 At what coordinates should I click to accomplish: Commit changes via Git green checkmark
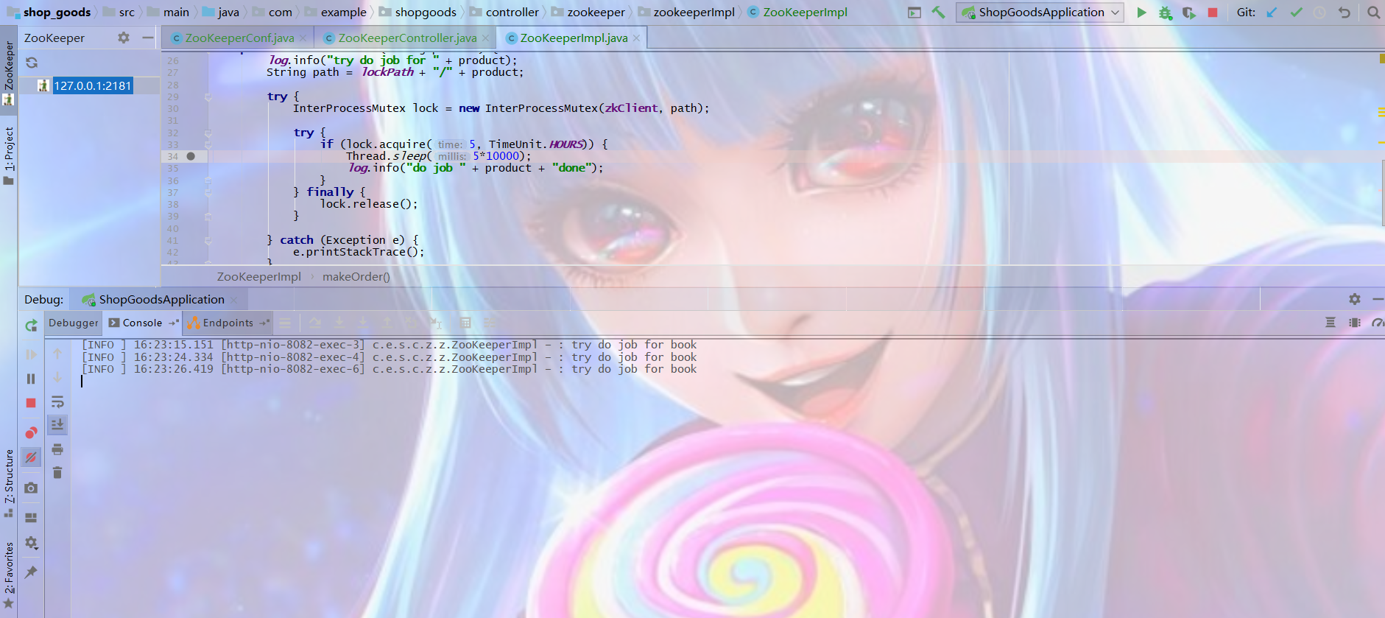(x=1296, y=12)
